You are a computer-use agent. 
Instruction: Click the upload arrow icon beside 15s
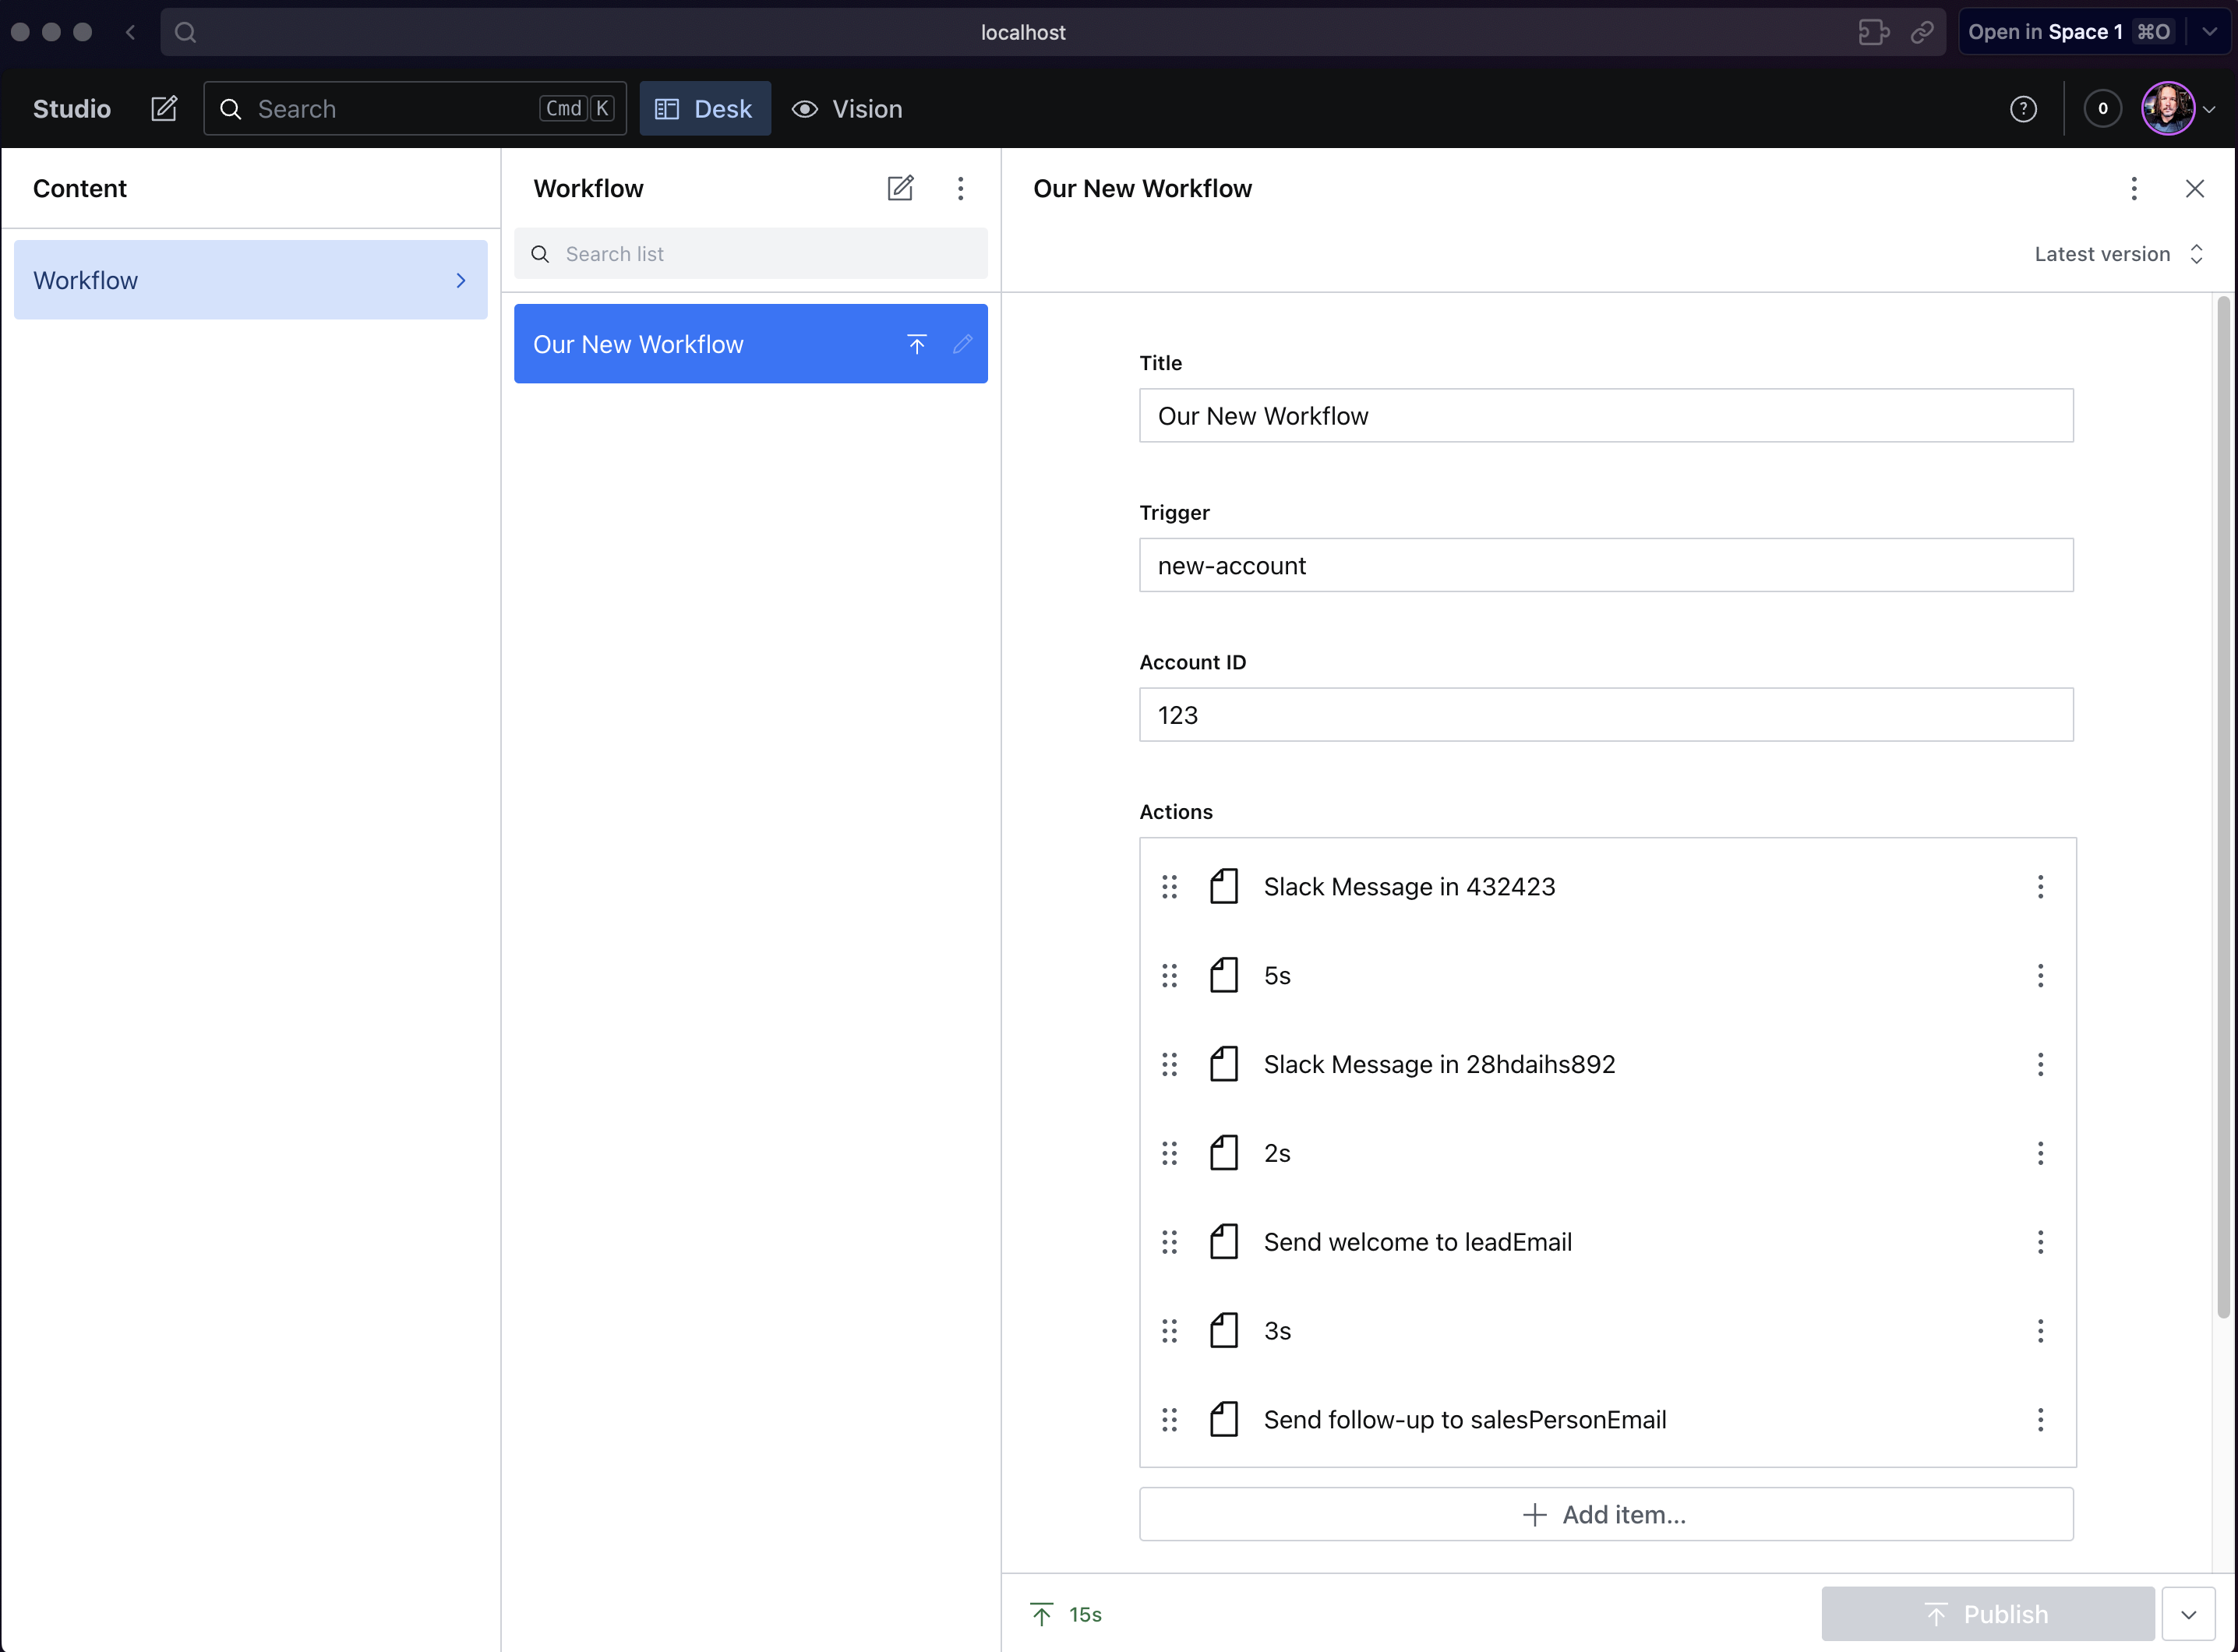[x=1041, y=1613]
